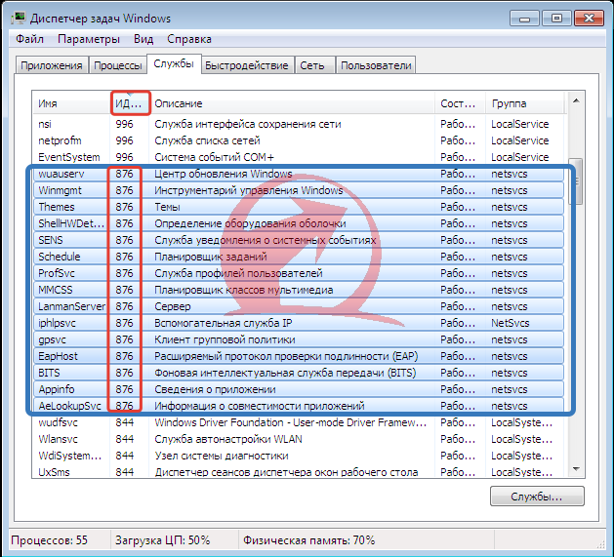
Task: Select the gpsvc service row
Action: click(x=299, y=339)
